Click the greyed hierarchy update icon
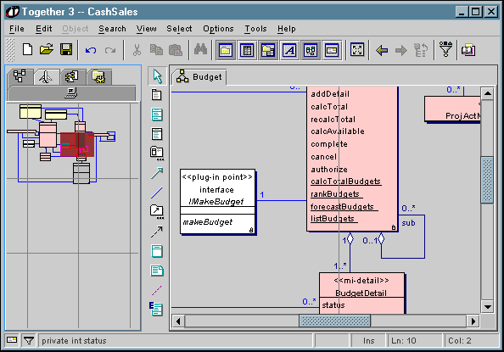This screenshot has height=352, width=504. point(421,50)
